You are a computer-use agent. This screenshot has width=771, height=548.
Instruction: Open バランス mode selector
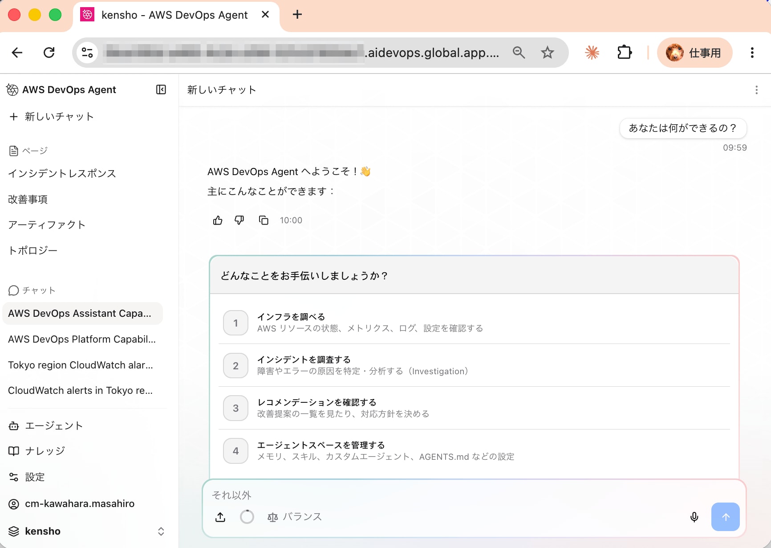pos(294,517)
